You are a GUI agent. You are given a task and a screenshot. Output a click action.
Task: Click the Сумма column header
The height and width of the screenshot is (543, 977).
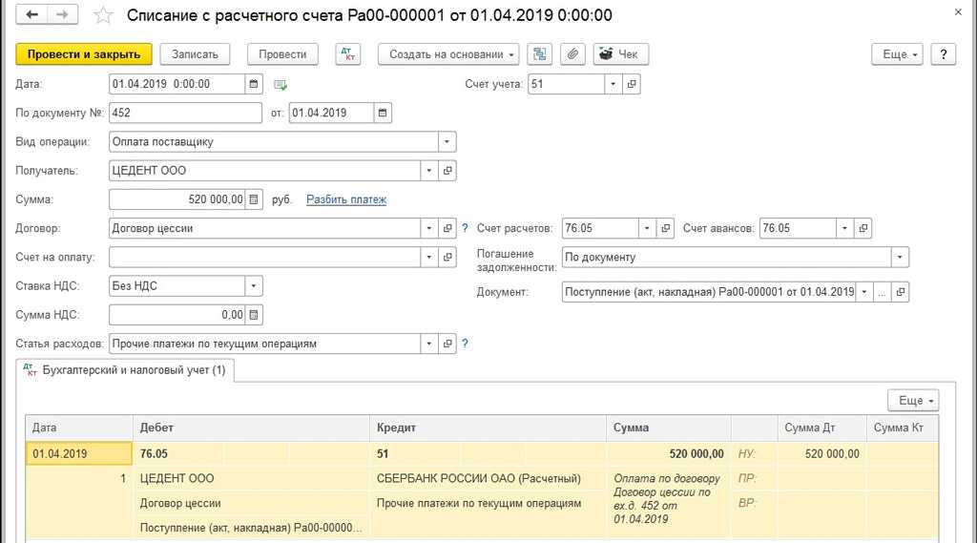[668, 428]
